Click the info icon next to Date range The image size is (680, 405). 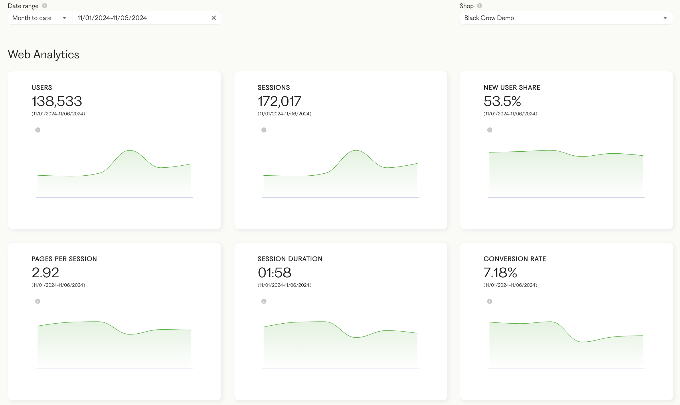click(x=45, y=6)
